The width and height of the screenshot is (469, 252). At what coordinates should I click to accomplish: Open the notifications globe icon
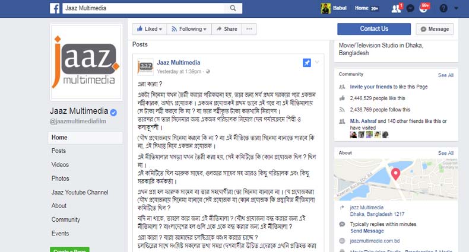[423, 9]
